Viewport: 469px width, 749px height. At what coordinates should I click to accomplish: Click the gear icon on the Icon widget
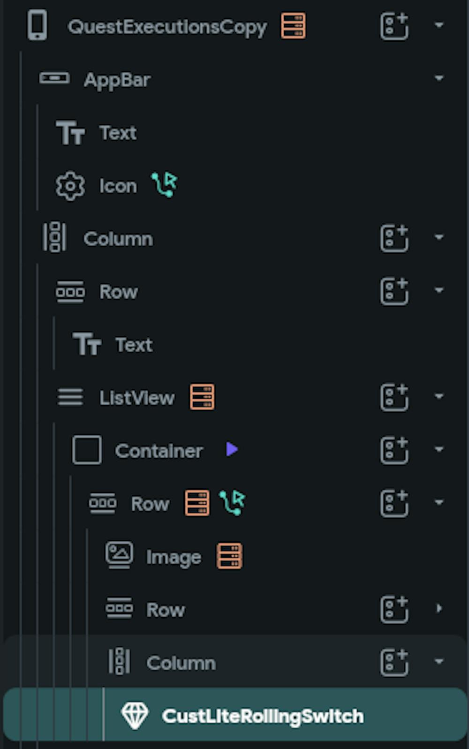pyautogui.click(x=69, y=185)
